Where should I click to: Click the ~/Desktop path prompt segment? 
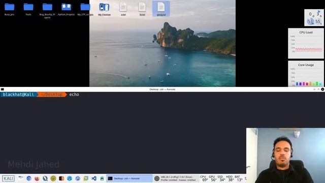click(52, 95)
